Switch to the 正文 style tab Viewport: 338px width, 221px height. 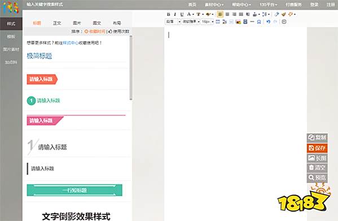coord(57,23)
